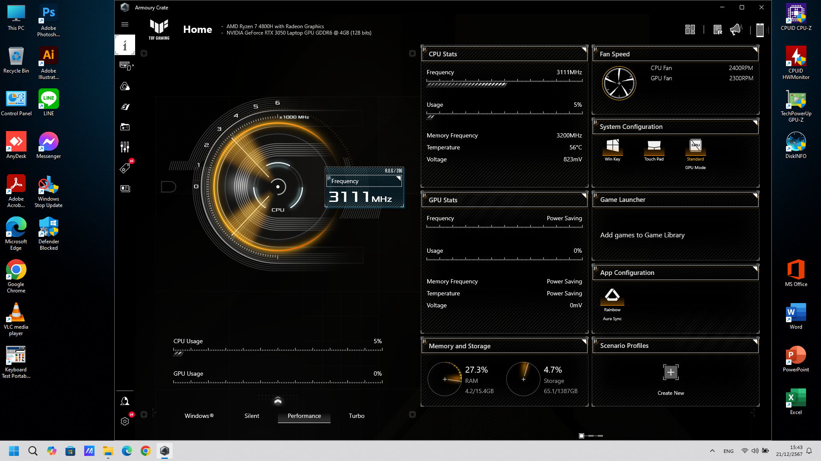The image size is (821, 461).
Task: Click Armoury Crate taskbar icon
Action: pos(165,451)
